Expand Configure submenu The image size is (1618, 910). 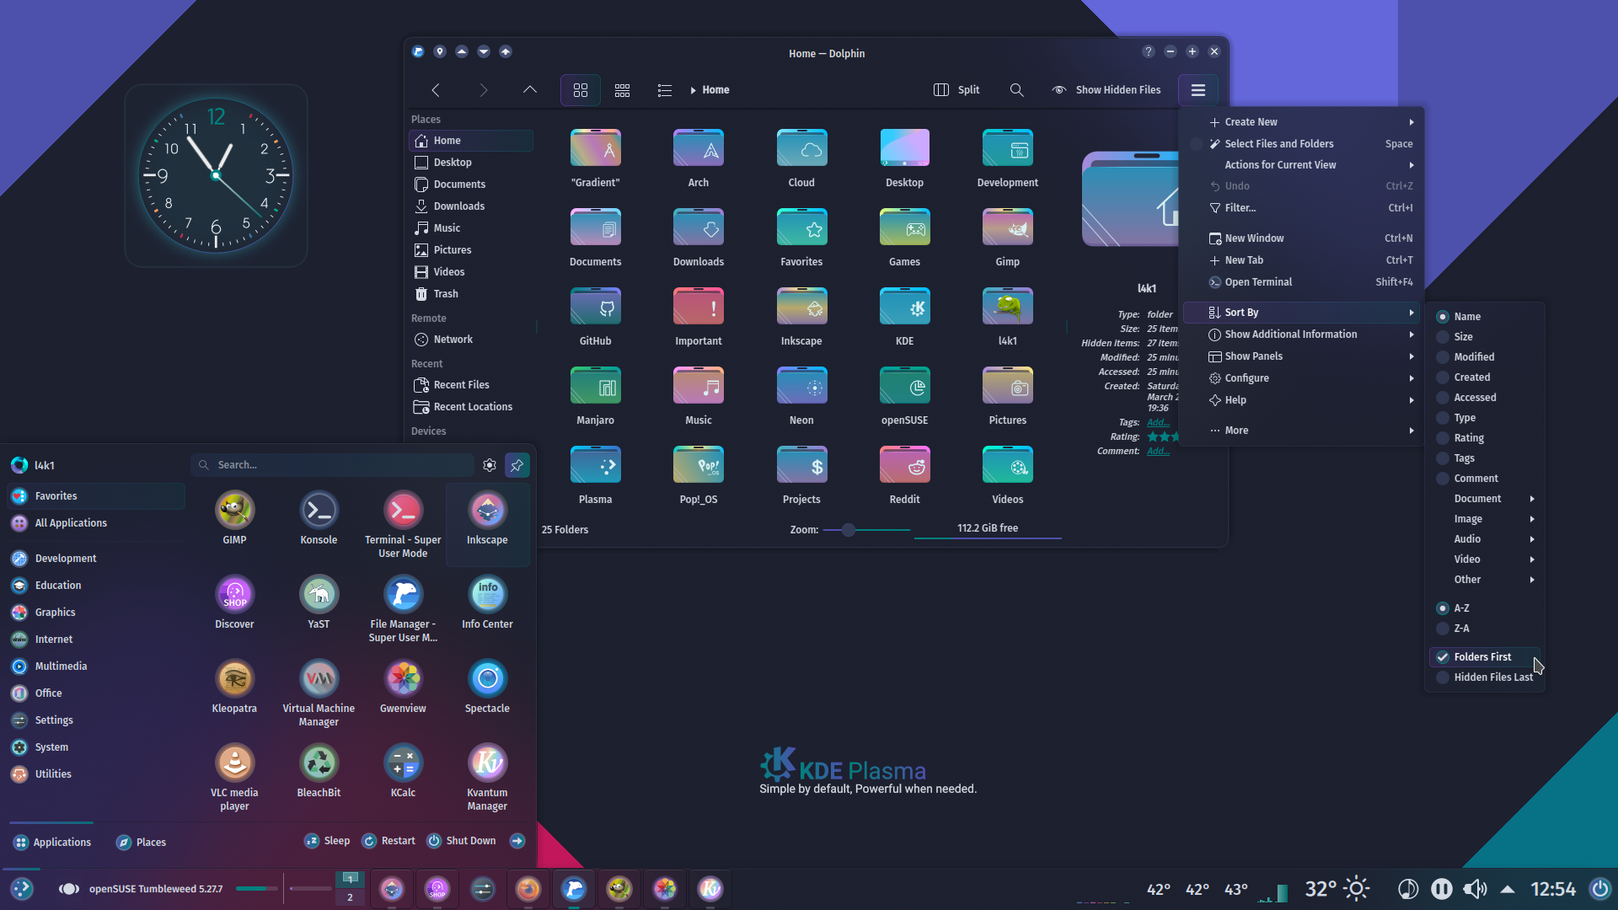pyautogui.click(x=1302, y=378)
